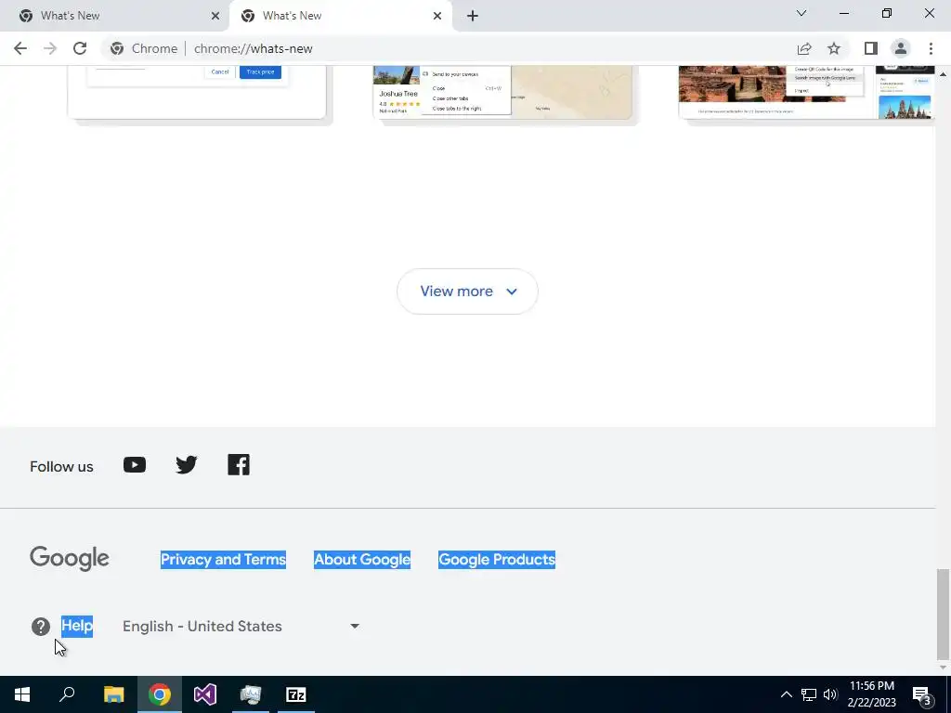Screen dimensions: 951x713
Task: Open the profile avatar menu
Action: [901, 48]
